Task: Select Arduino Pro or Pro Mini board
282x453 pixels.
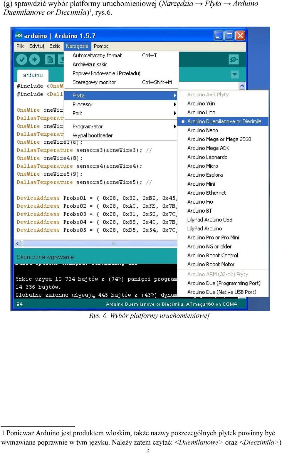Action: click(223, 237)
